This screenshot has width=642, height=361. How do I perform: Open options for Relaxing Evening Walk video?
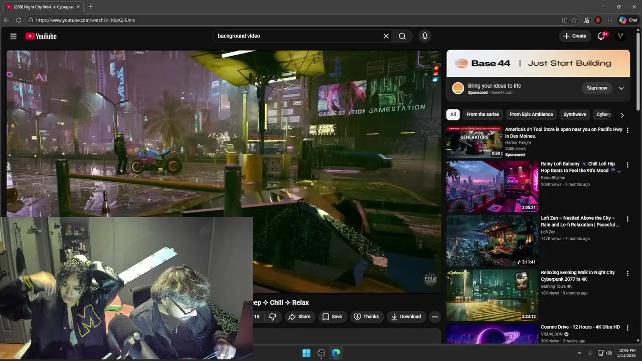(627, 273)
